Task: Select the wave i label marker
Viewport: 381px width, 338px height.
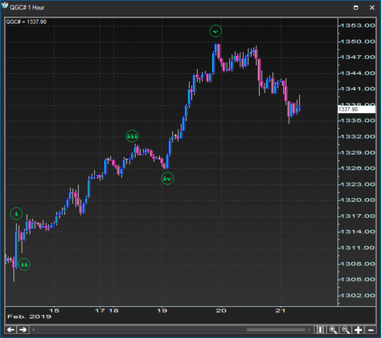Action: 16,214
